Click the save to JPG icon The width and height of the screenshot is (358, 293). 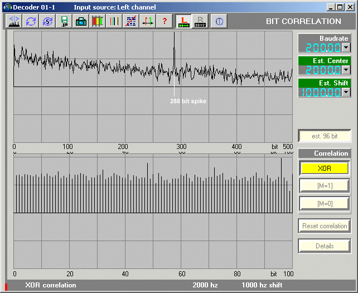pyautogui.click(x=64, y=21)
